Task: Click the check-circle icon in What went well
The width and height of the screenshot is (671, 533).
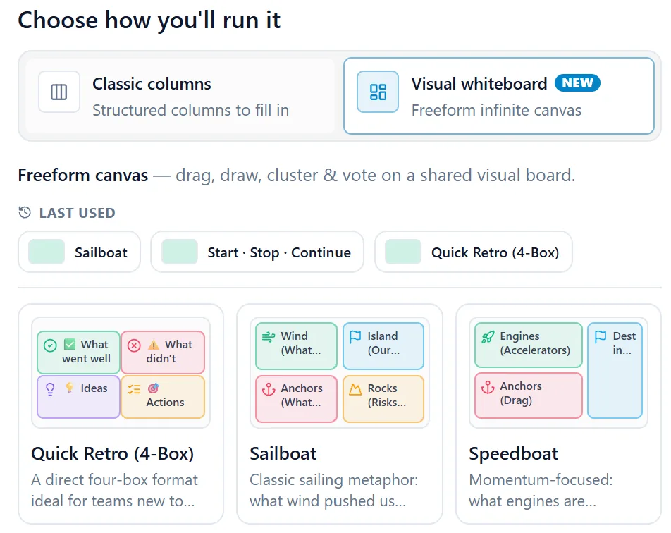Action: [50, 345]
